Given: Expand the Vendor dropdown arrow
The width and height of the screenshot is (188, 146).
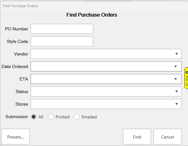Looking at the screenshot, I should 176,54.
